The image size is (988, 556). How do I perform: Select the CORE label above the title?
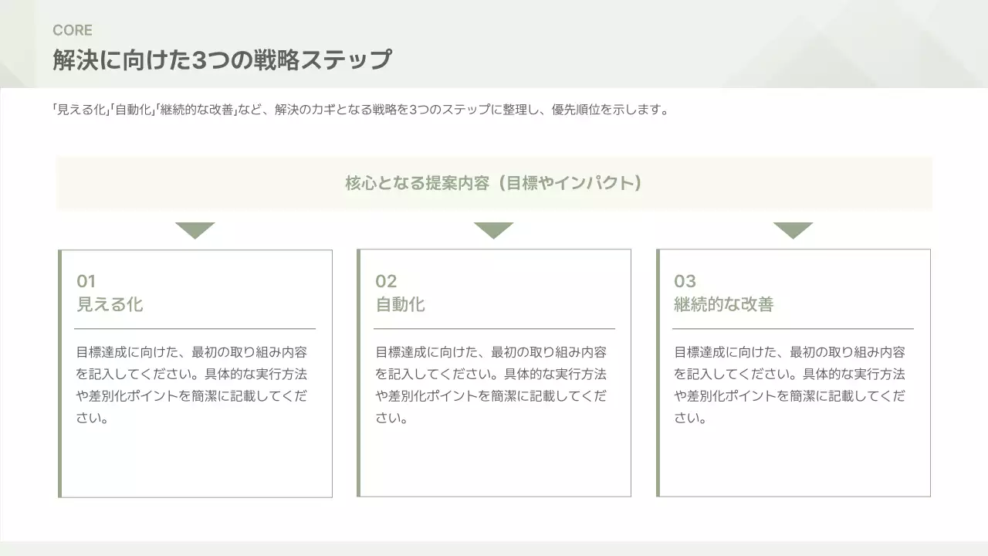point(73,30)
